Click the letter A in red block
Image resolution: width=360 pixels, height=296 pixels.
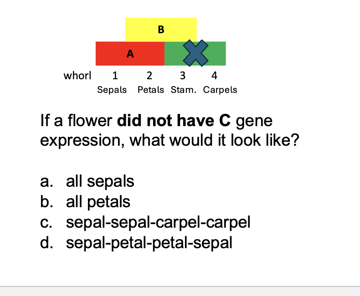point(130,54)
